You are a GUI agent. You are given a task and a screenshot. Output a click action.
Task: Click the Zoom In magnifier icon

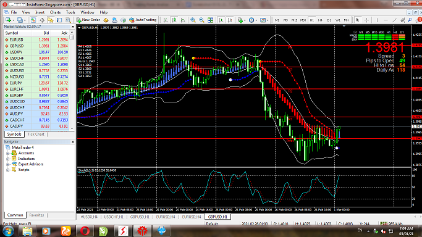click(193, 20)
